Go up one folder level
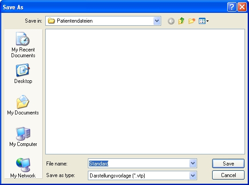Image resolution: width=249 pixels, height=185 pixels. 181,21
